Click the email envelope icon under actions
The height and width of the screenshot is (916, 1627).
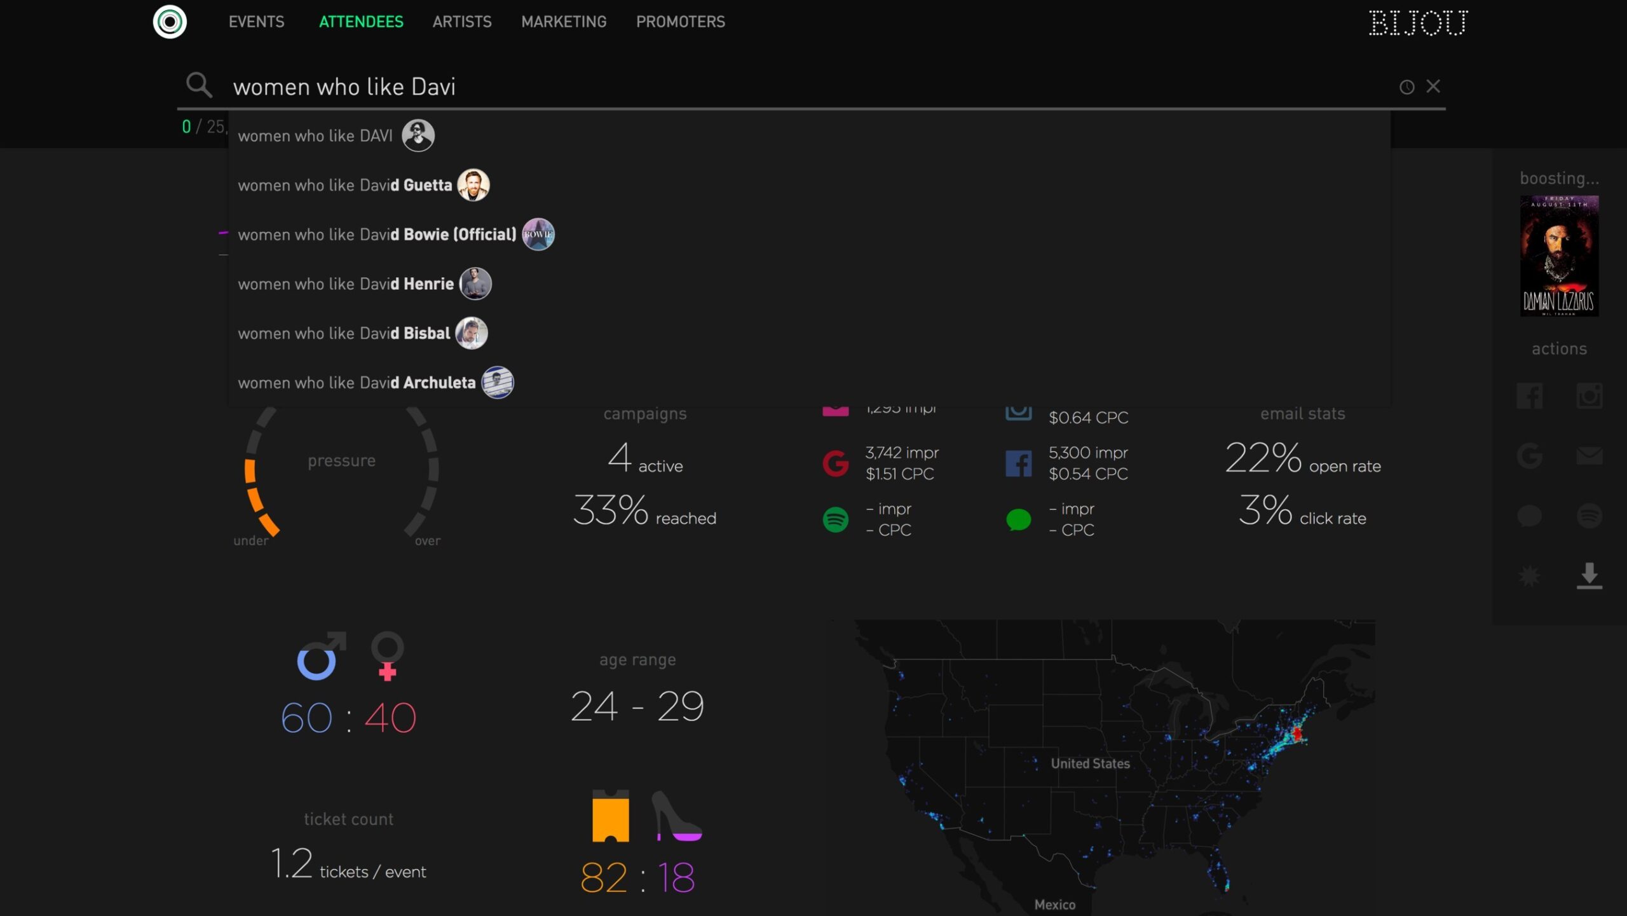pos(1589,456)
